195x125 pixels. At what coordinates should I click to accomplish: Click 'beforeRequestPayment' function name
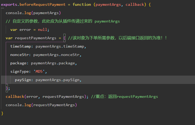(x=42, y=5)
